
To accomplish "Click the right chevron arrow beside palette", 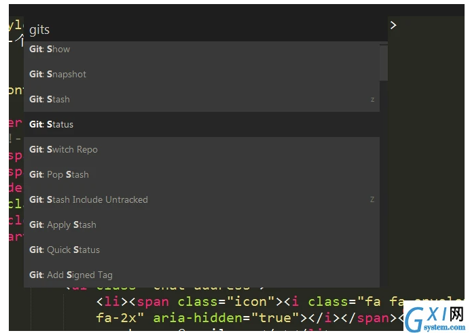I will click(393, 25).
